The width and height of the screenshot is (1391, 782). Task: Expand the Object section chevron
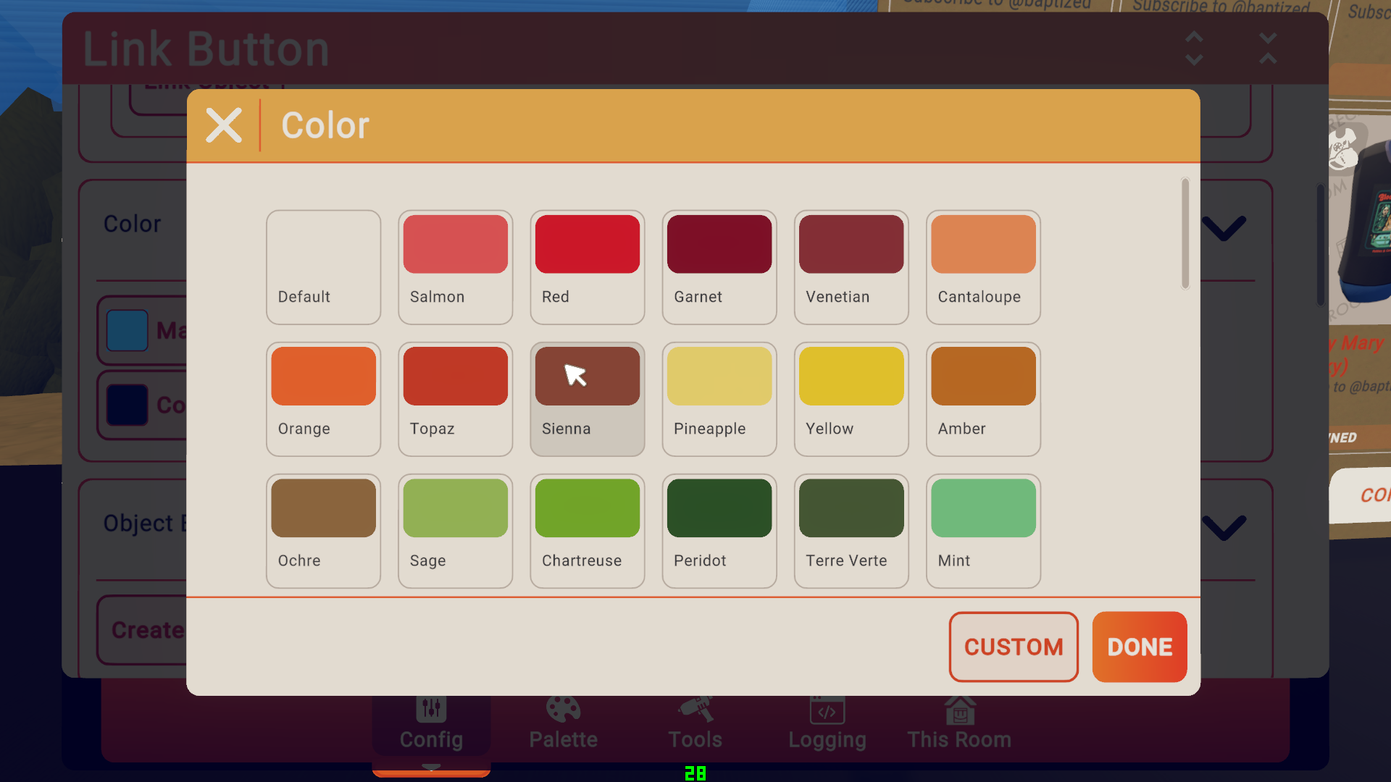1224,526
